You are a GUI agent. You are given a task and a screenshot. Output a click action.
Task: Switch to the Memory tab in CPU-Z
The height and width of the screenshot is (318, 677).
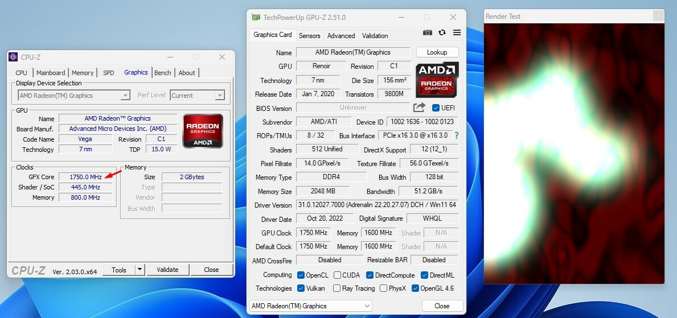83,72
